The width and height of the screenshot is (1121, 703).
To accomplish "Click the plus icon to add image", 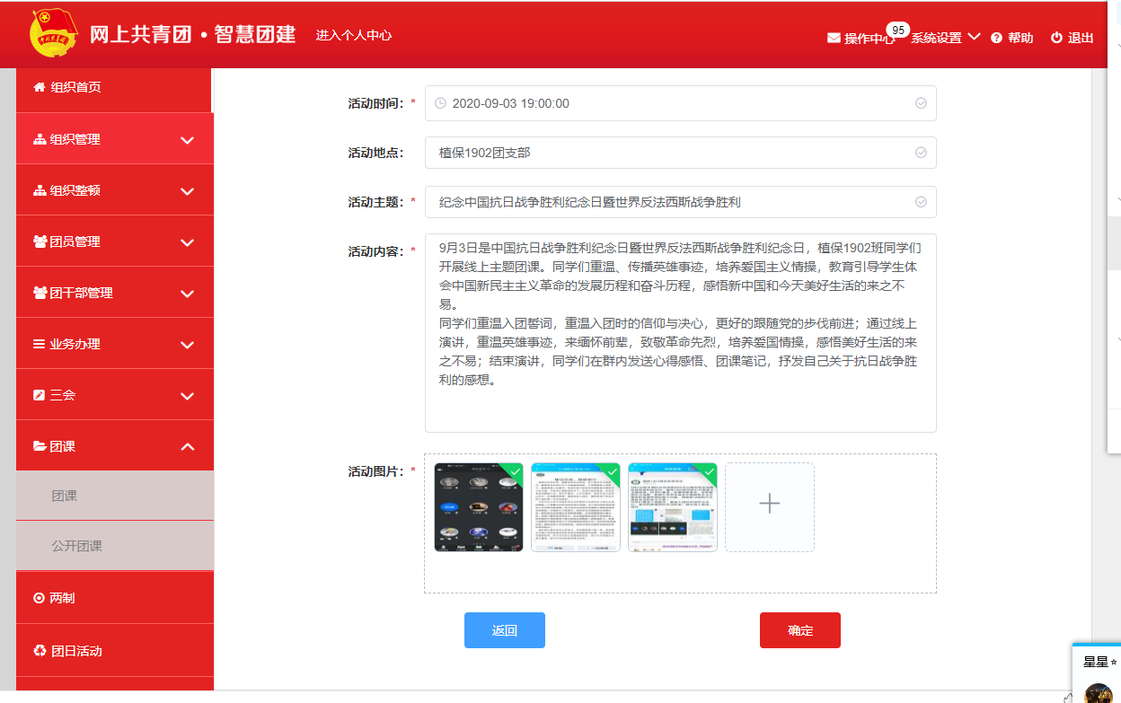I will (769, 504).
